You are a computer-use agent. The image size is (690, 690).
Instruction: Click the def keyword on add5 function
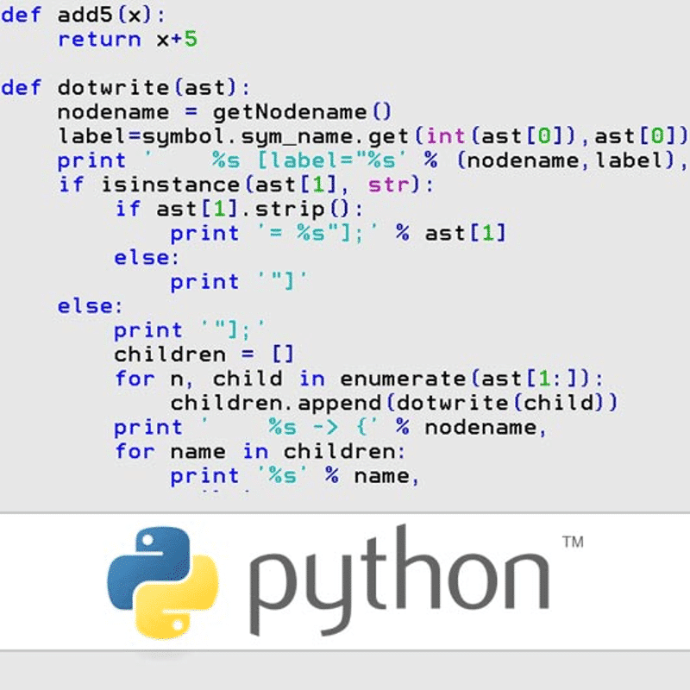point(23,15)
